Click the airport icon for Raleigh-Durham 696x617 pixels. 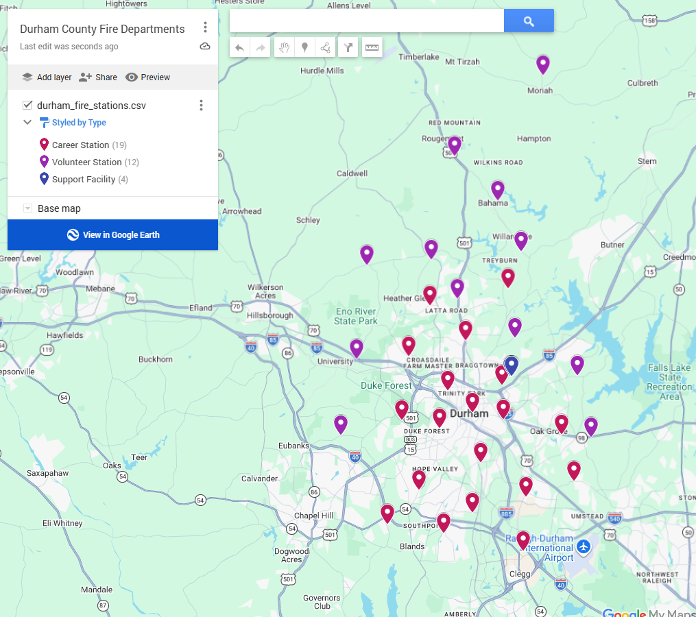pyautogui.click(x=584, y=546)
